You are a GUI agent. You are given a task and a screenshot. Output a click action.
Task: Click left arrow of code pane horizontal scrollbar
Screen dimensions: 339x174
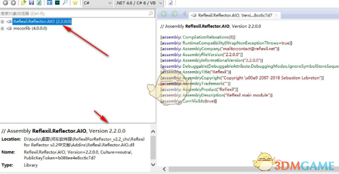(x=164, y=169)
